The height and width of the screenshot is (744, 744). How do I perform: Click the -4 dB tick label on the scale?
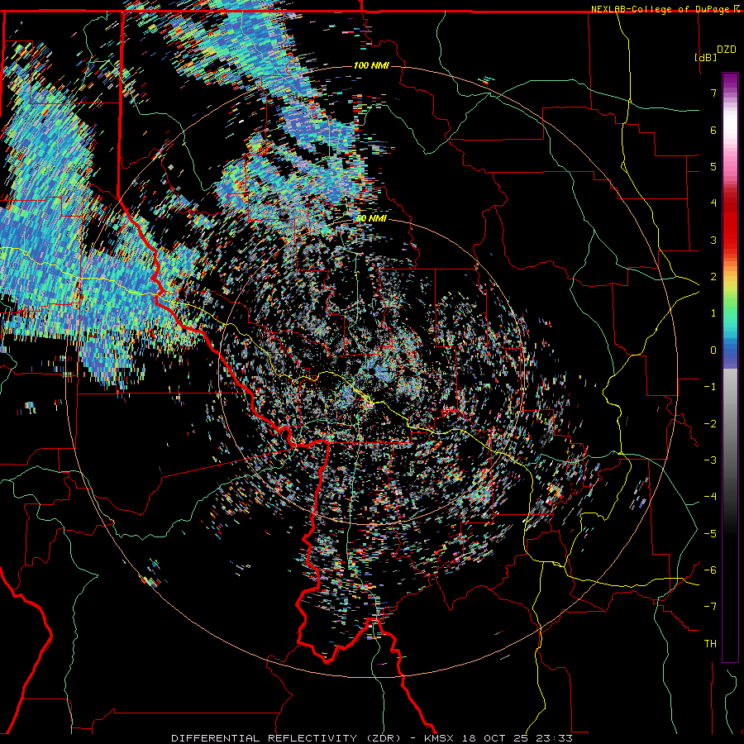pos(710,496)
